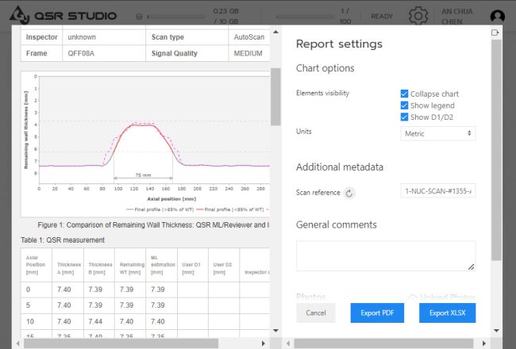Click the preview scroll left arrow

(17, 343)
